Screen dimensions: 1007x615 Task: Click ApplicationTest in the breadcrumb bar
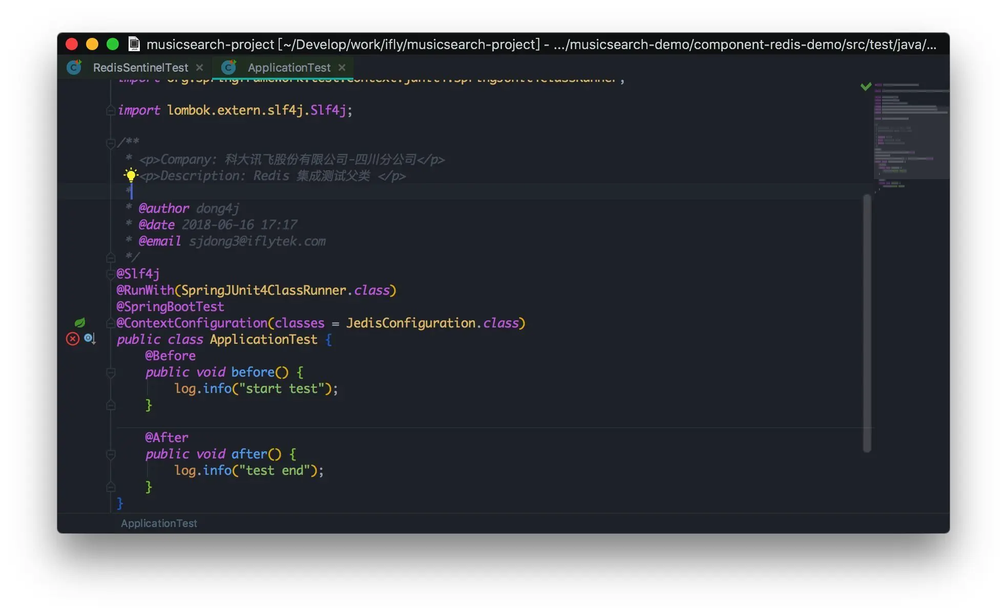(x=159, y=523)
